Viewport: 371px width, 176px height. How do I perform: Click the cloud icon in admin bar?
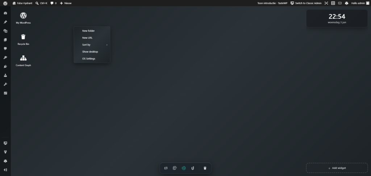[347, 3]
